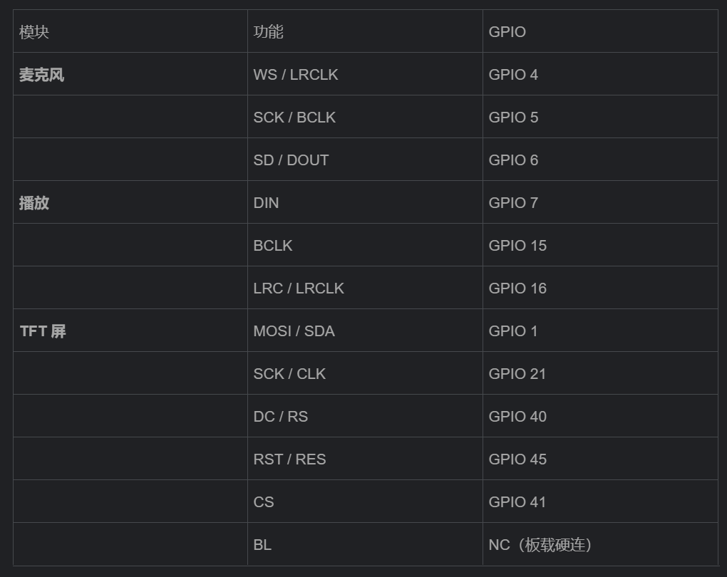Click the SCK / CLK cell
The image size is (727, 577).
point(365,373)
